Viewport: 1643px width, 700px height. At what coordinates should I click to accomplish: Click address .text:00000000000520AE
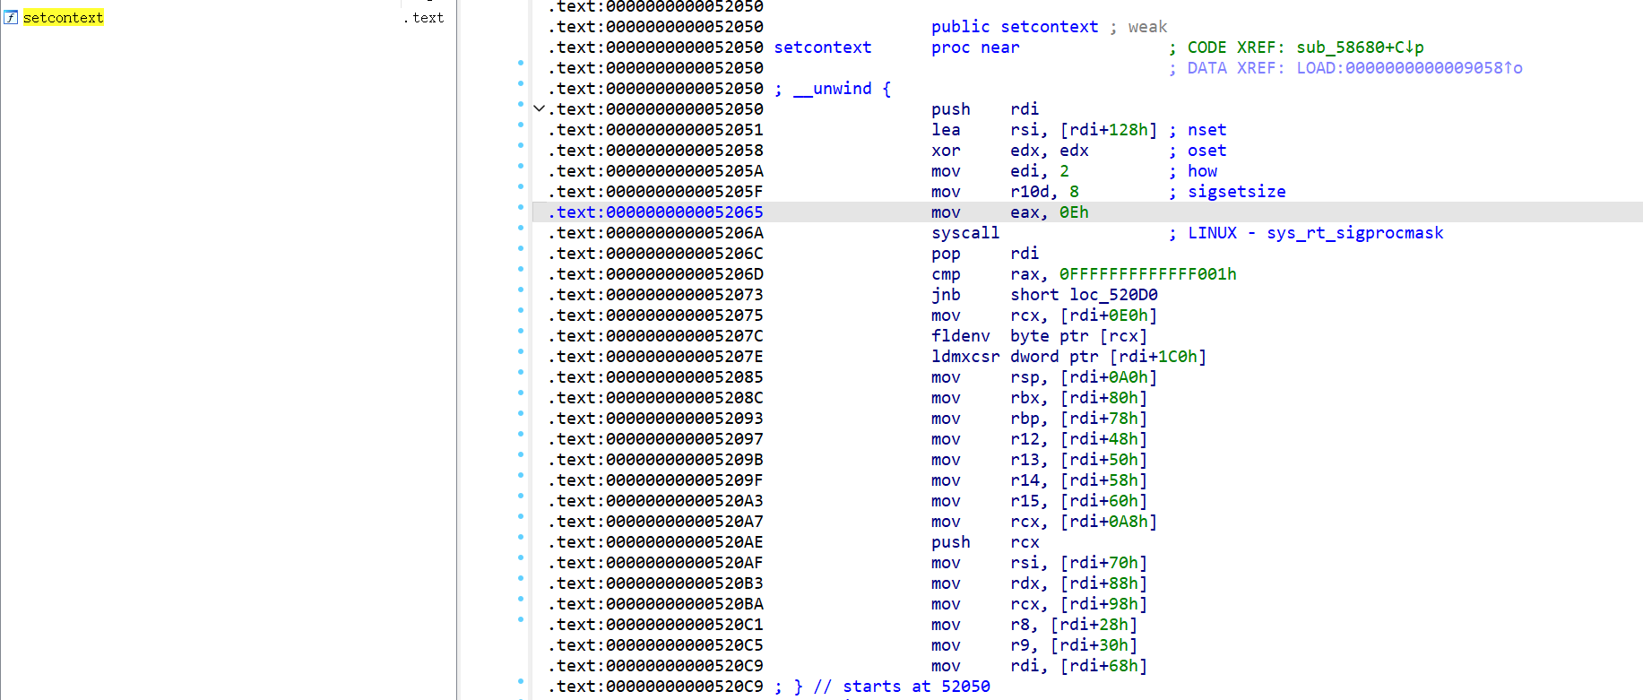pos(656,542)
